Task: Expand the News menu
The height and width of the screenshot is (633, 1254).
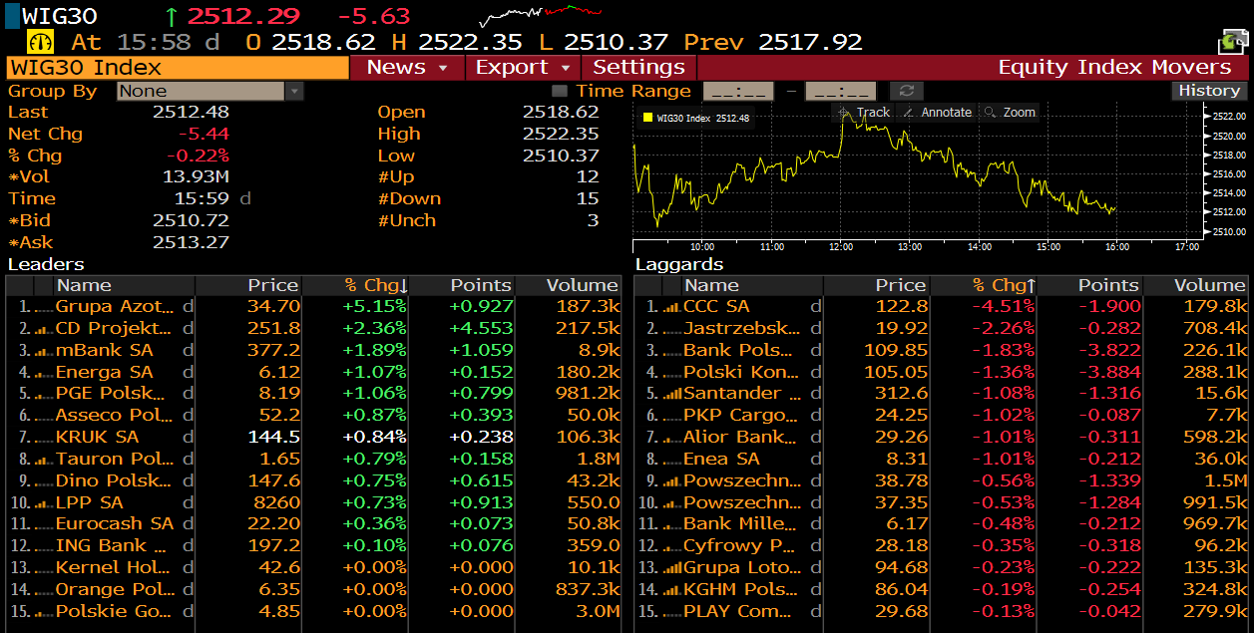Action: tap(407, 67)
